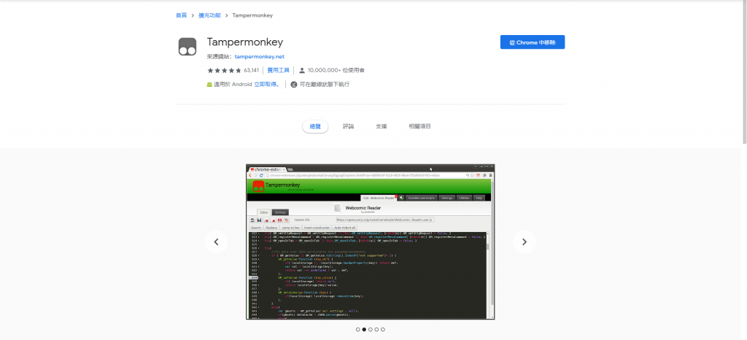747x340 pixels.
Task: Click the Android robot icon
Action: click(209, 85)
